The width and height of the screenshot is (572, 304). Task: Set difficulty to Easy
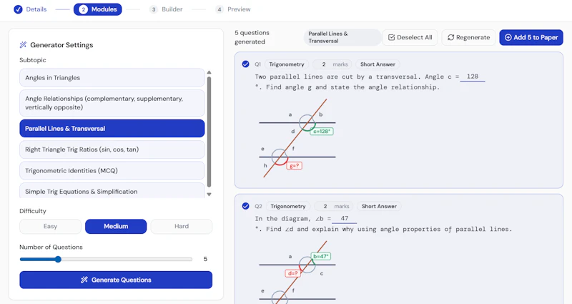(x=50, y=226)
